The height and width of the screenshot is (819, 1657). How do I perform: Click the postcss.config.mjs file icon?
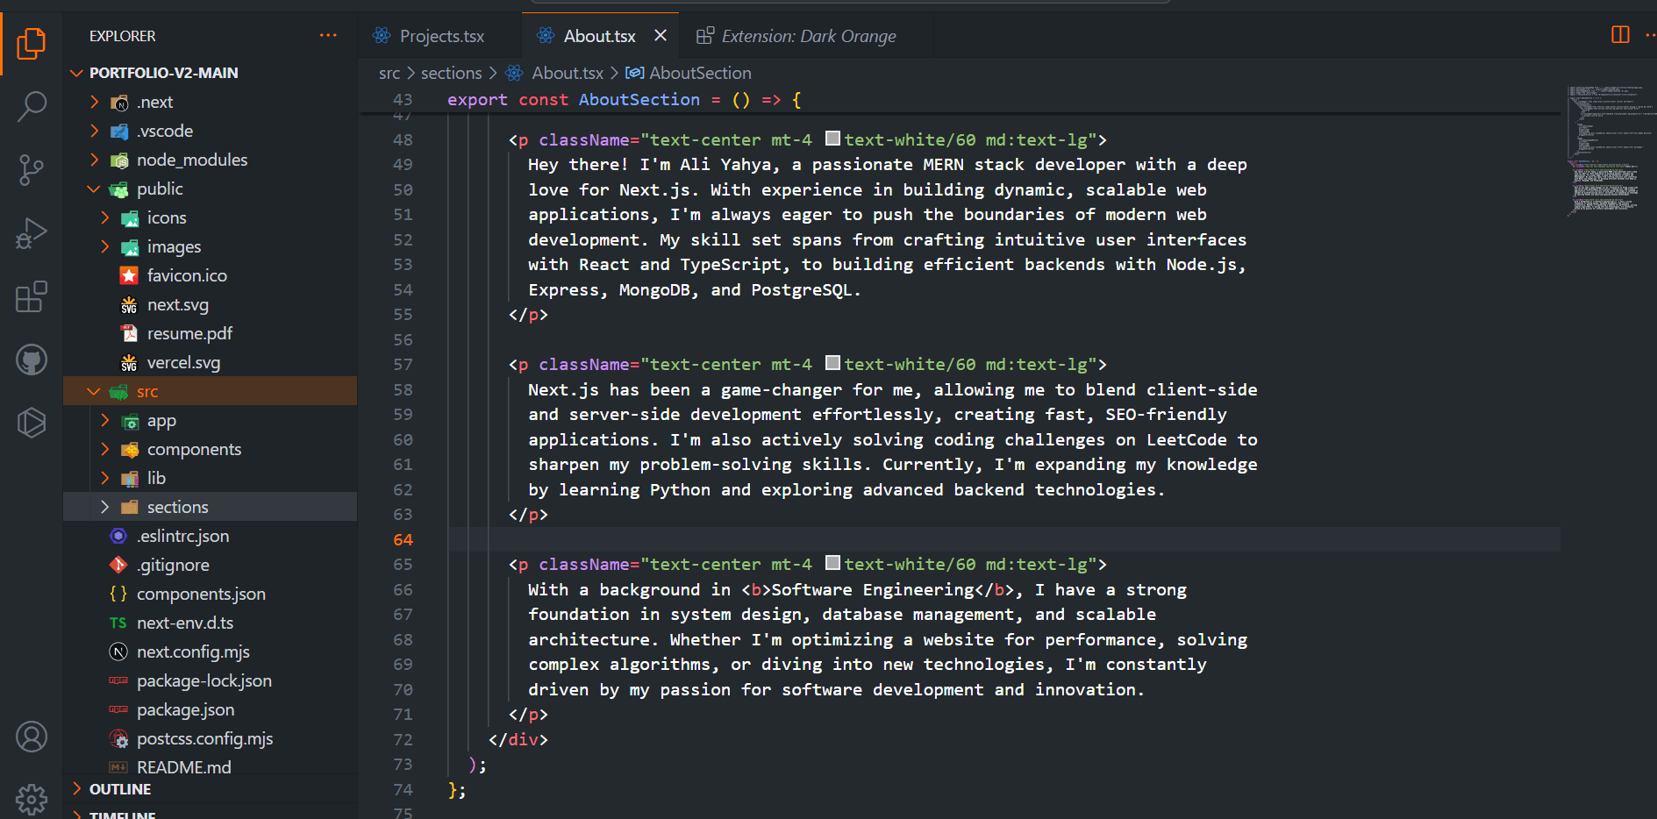pyautogui.click(x=118, y=738)
